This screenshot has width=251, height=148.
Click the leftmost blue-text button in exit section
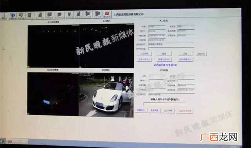coord(141,110)
